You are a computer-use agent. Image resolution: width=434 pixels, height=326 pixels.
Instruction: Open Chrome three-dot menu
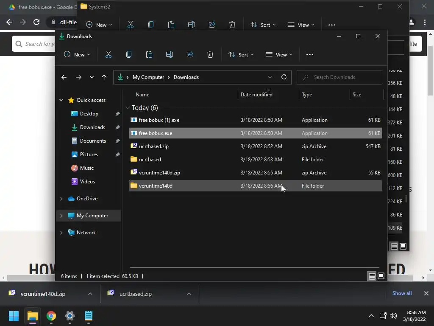(425, 22)
